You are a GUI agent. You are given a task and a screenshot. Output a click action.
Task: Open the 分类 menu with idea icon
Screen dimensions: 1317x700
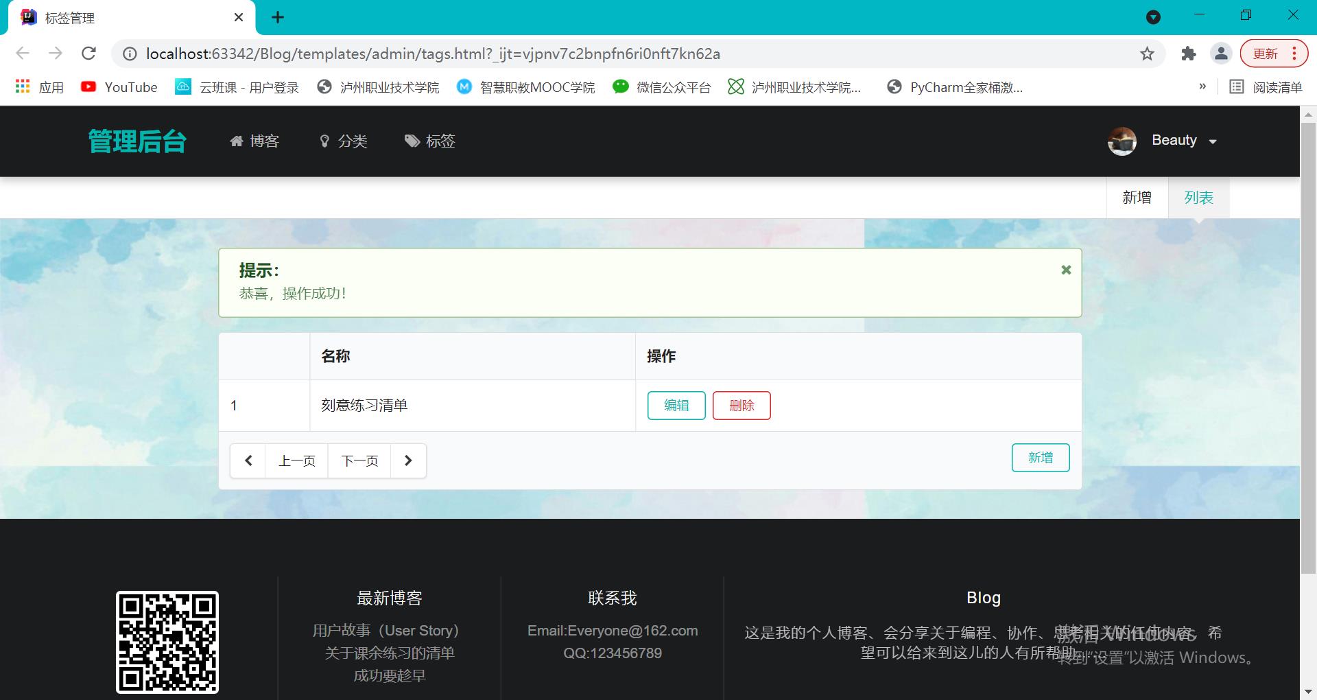(344, 141)
